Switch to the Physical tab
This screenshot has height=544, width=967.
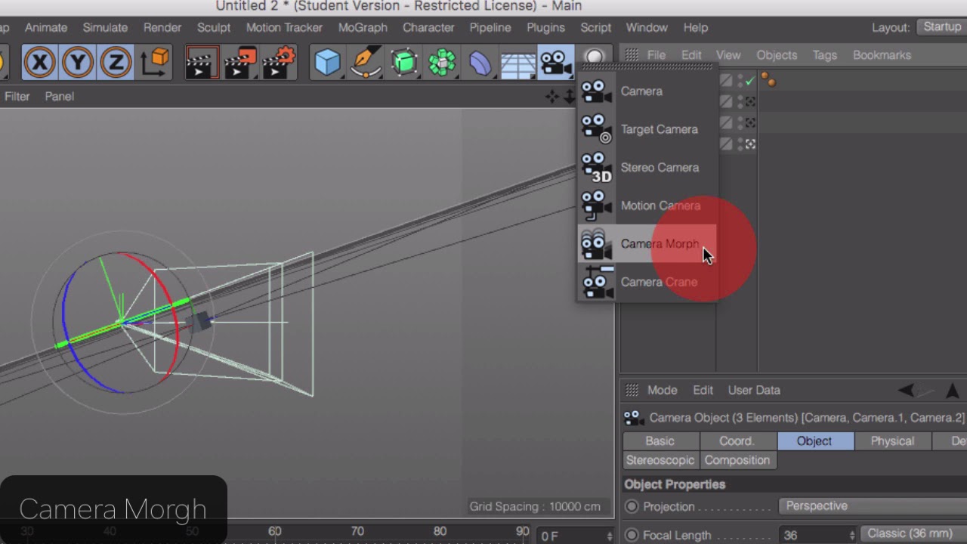coord(892,441)
